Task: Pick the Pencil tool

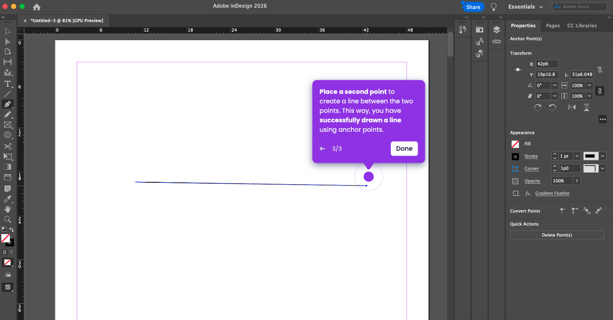Action: tap(8, 115)
